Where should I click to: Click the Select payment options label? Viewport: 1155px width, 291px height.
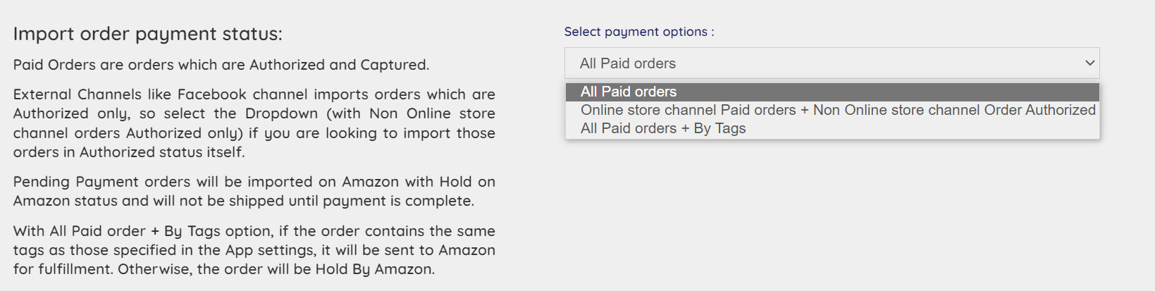pyautogui.click(x=638, y=32)
